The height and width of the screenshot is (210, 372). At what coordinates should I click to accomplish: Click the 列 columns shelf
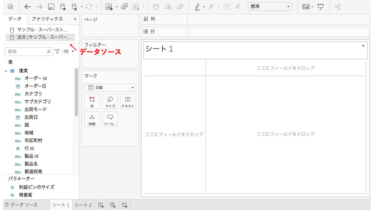(255, 19)
